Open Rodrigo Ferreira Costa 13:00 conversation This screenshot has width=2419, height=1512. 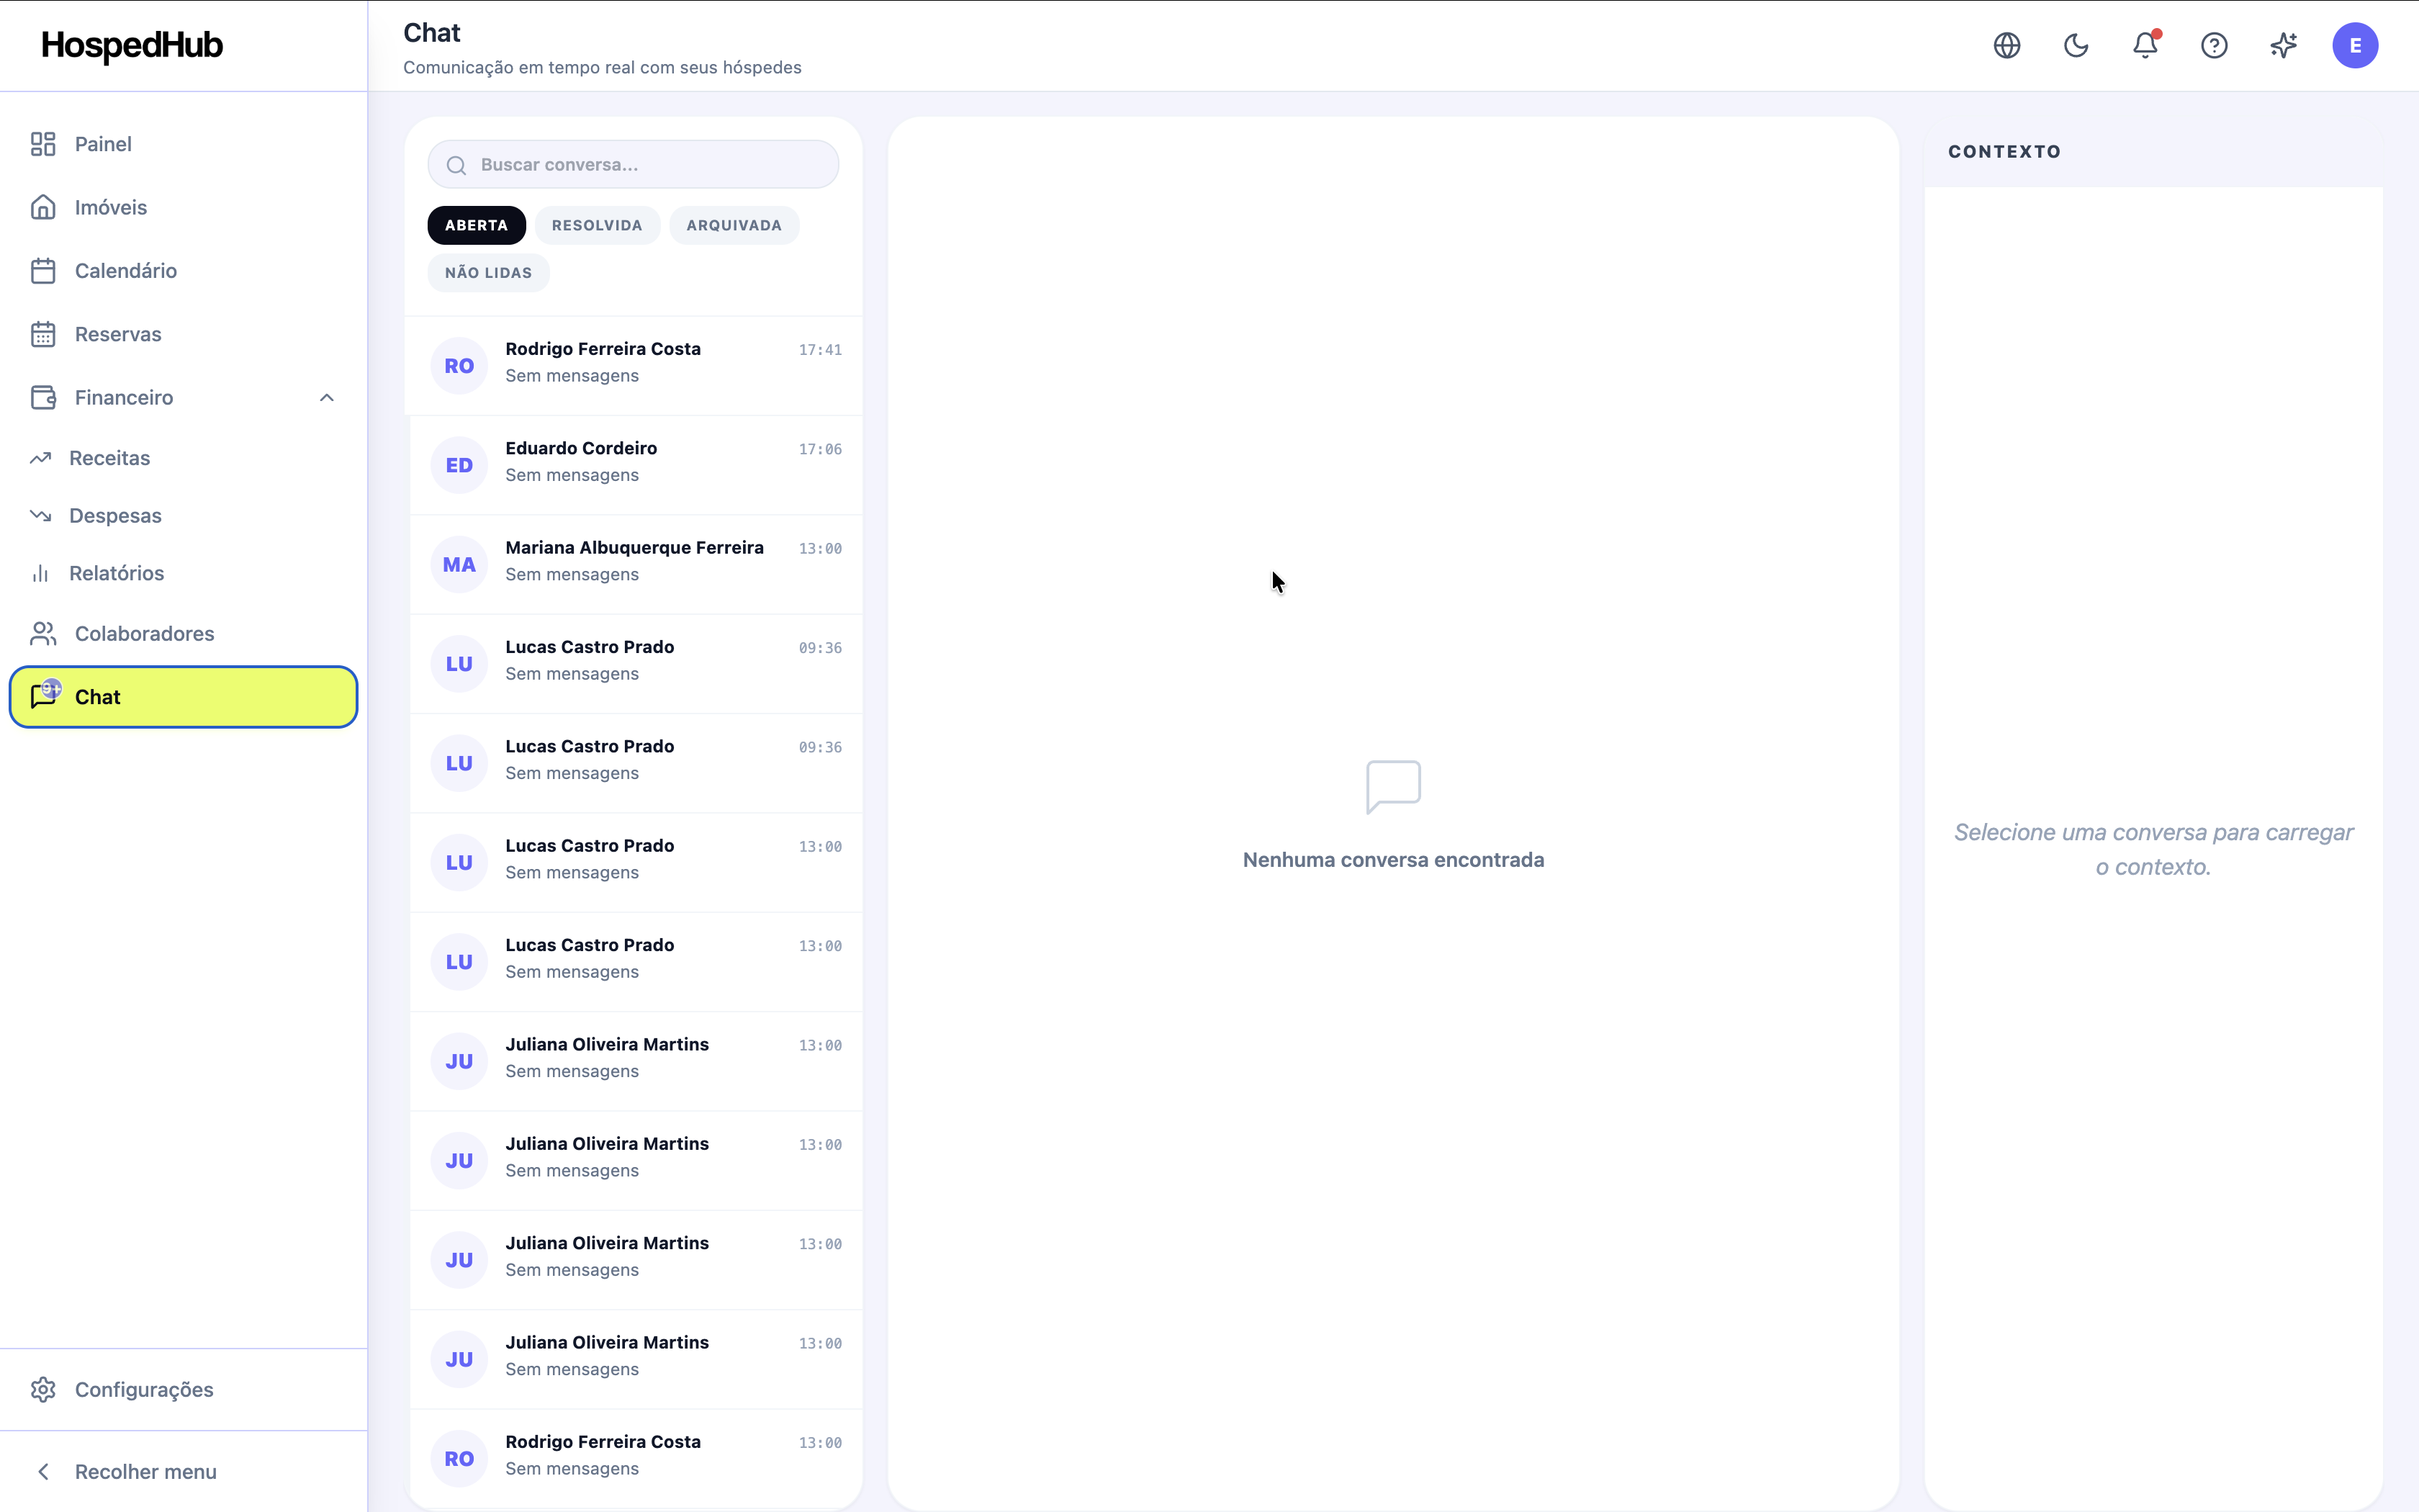[x=636, y=1458]
